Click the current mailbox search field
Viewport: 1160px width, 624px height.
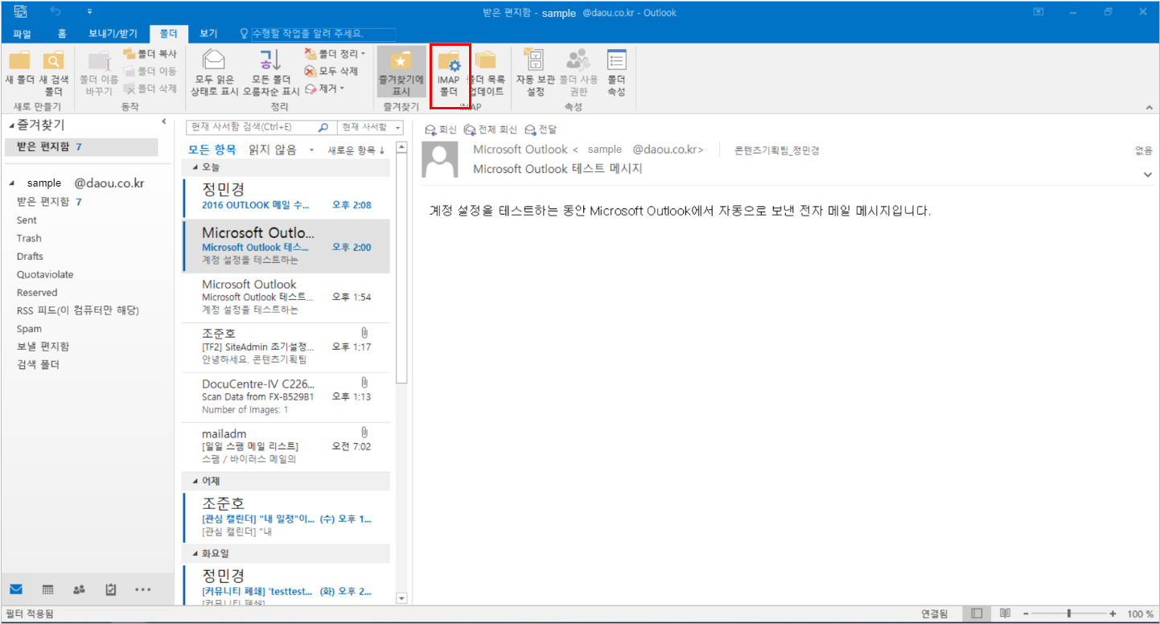coord(250,127)
